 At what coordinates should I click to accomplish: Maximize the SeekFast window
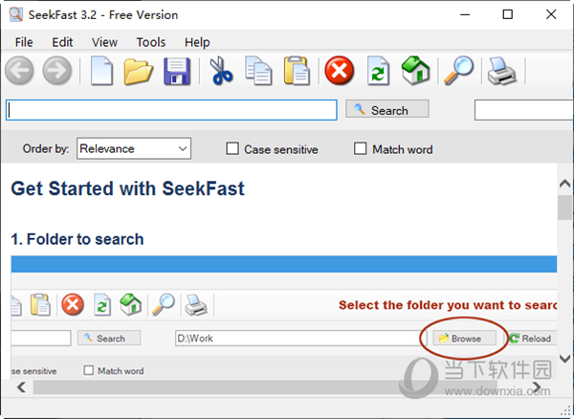tap(508, 14)
